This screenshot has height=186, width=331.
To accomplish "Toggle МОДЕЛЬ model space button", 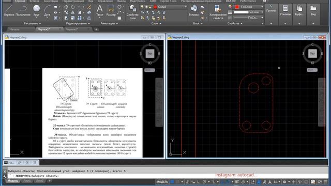I will click(x=162, y=182).
